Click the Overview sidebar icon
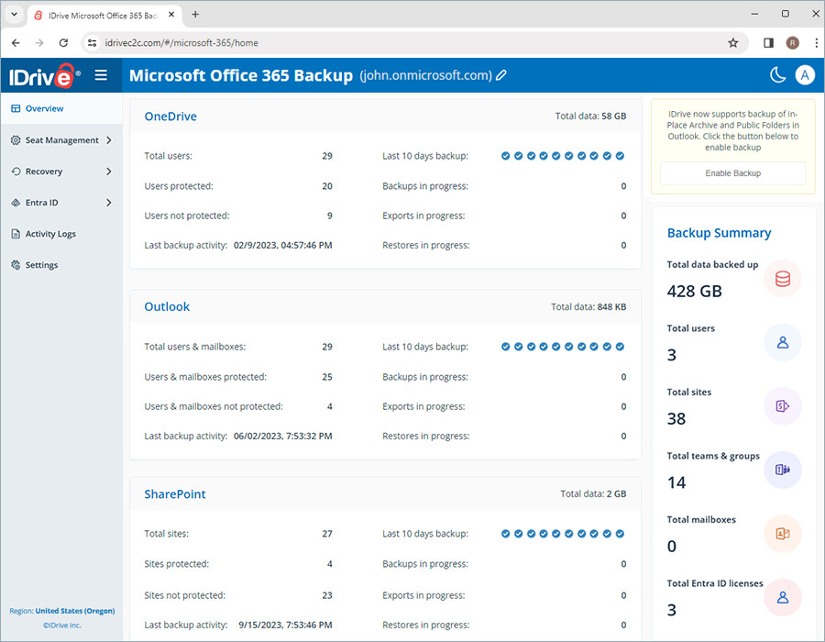Image resolution: width=825 pixels, height=642 pixels. [x=16, y=108]
